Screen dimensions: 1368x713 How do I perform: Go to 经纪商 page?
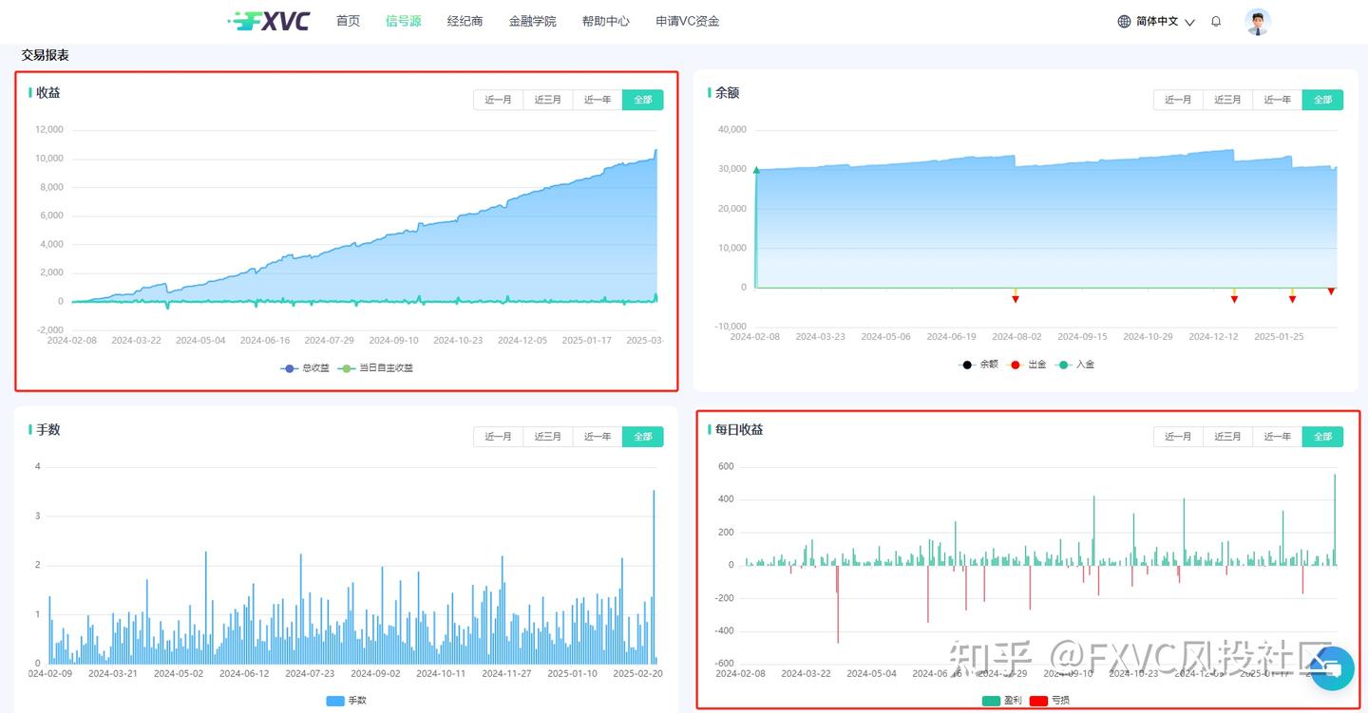click(x=465, y=21)
